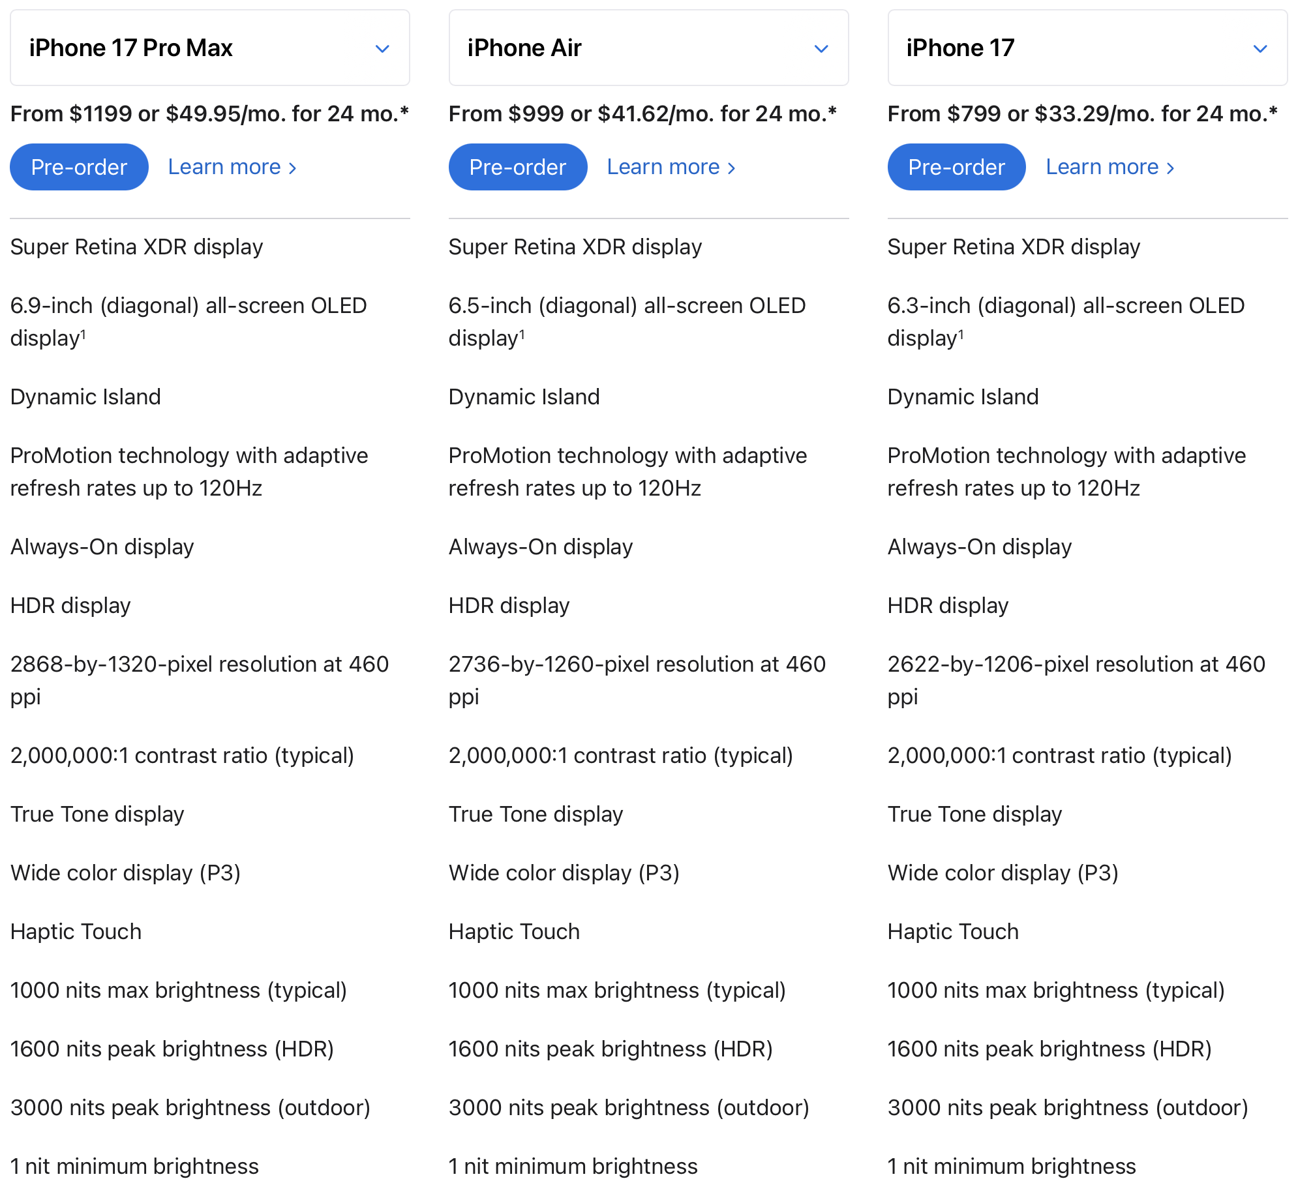Learn more about iPhone Air

coord(671,167)
